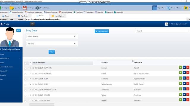Open Ketua Rt in the sidebar

coord(3,75)
